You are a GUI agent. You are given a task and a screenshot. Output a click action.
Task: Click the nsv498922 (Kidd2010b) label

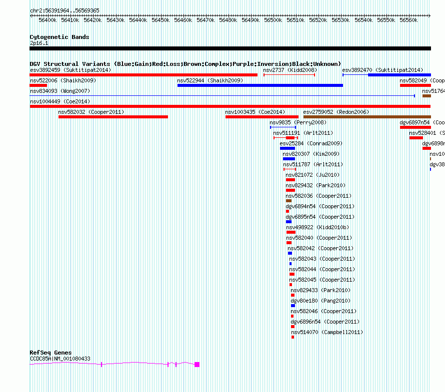pos(317,227)
